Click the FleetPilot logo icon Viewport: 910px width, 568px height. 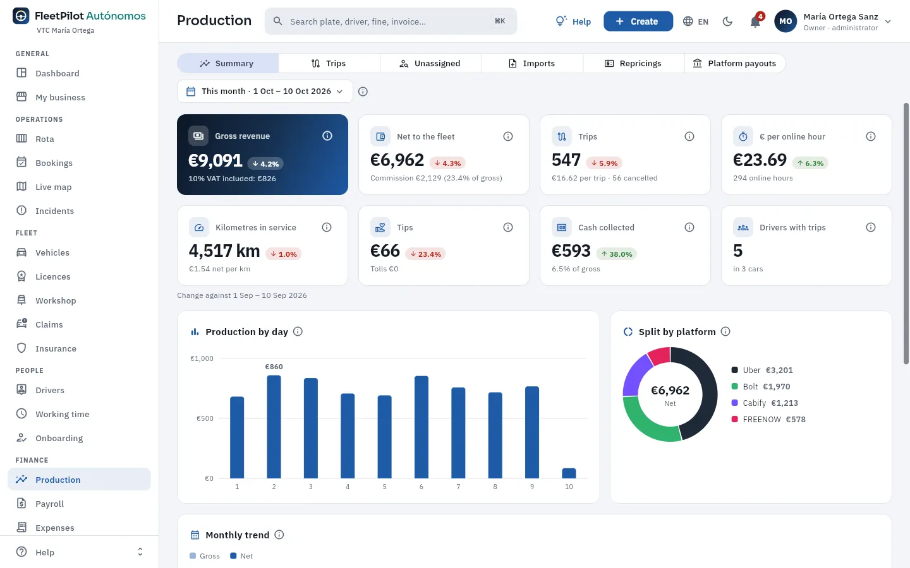[21, 16]
